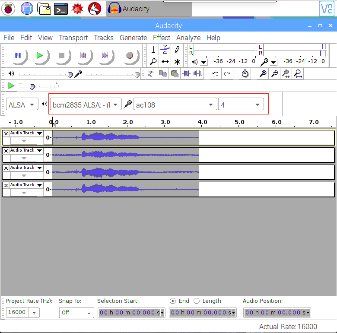Screen dimensions: 337x333
Task: Pick the Multi-Tool asterisk icon
Action: [177, 61]
